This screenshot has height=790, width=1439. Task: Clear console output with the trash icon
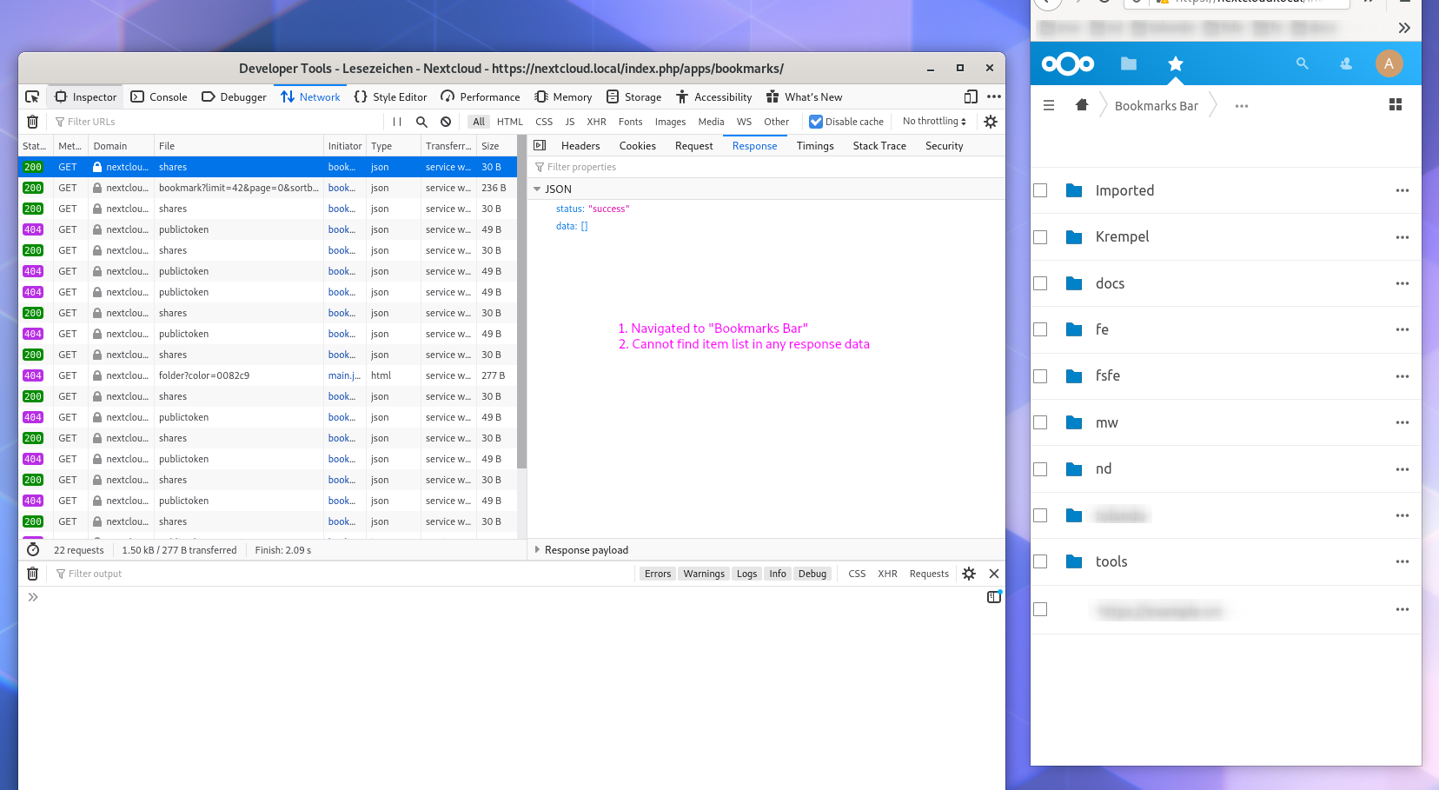click(32, 574)
